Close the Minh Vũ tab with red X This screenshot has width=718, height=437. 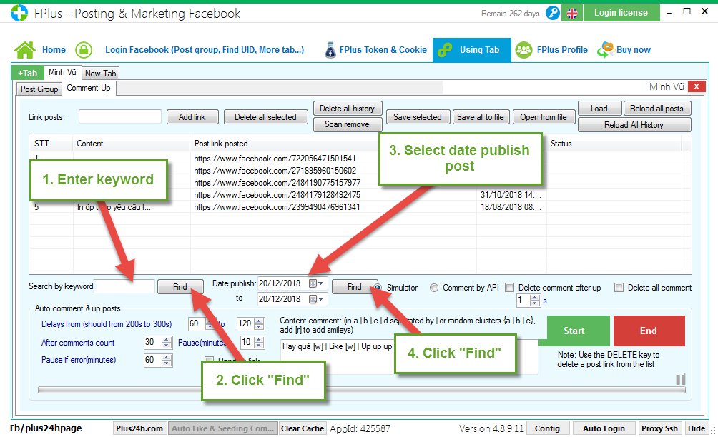pos(697,86)
